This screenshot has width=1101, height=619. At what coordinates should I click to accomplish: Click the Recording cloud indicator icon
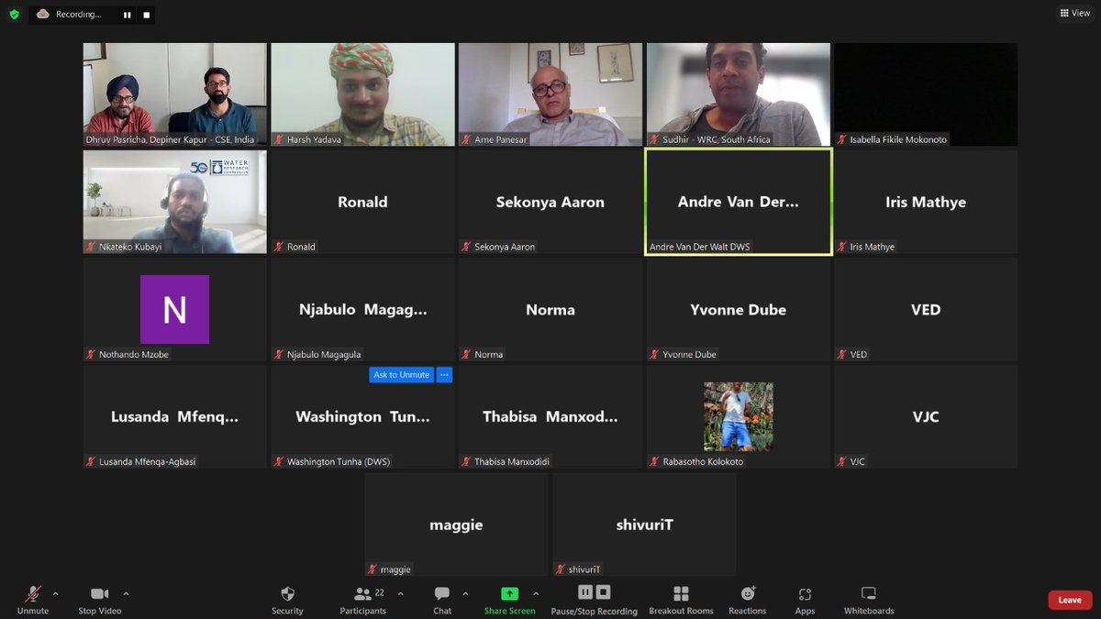coord(43,14)
